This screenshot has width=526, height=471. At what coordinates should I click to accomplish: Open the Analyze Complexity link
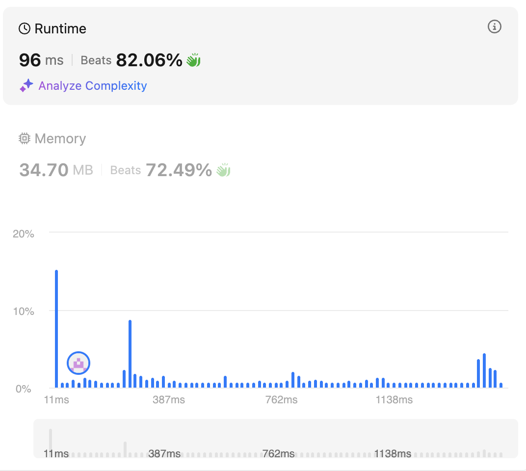(93, 86)
